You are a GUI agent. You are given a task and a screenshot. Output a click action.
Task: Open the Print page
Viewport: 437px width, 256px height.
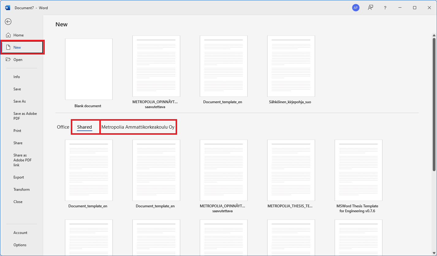pos(21,131)
